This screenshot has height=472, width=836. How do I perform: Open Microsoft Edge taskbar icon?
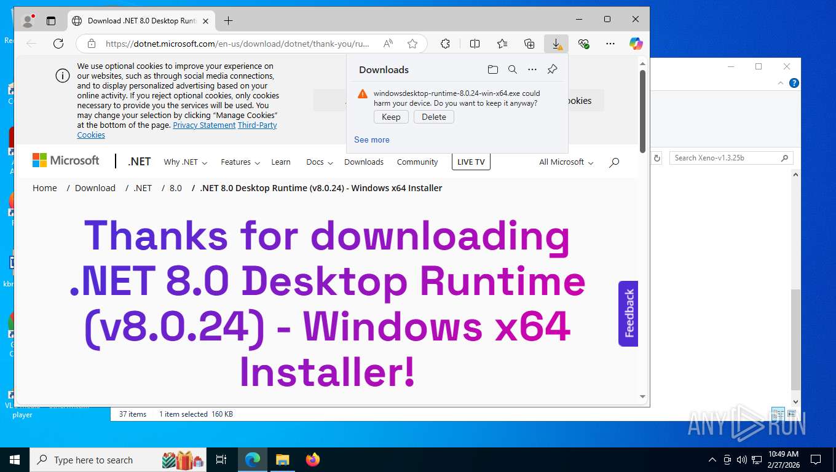pos(253,460)
